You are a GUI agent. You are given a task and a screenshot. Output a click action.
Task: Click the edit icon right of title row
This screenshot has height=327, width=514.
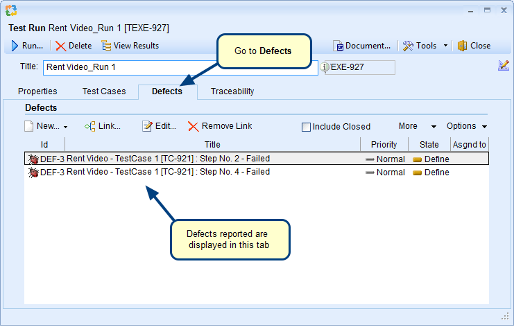504,66
